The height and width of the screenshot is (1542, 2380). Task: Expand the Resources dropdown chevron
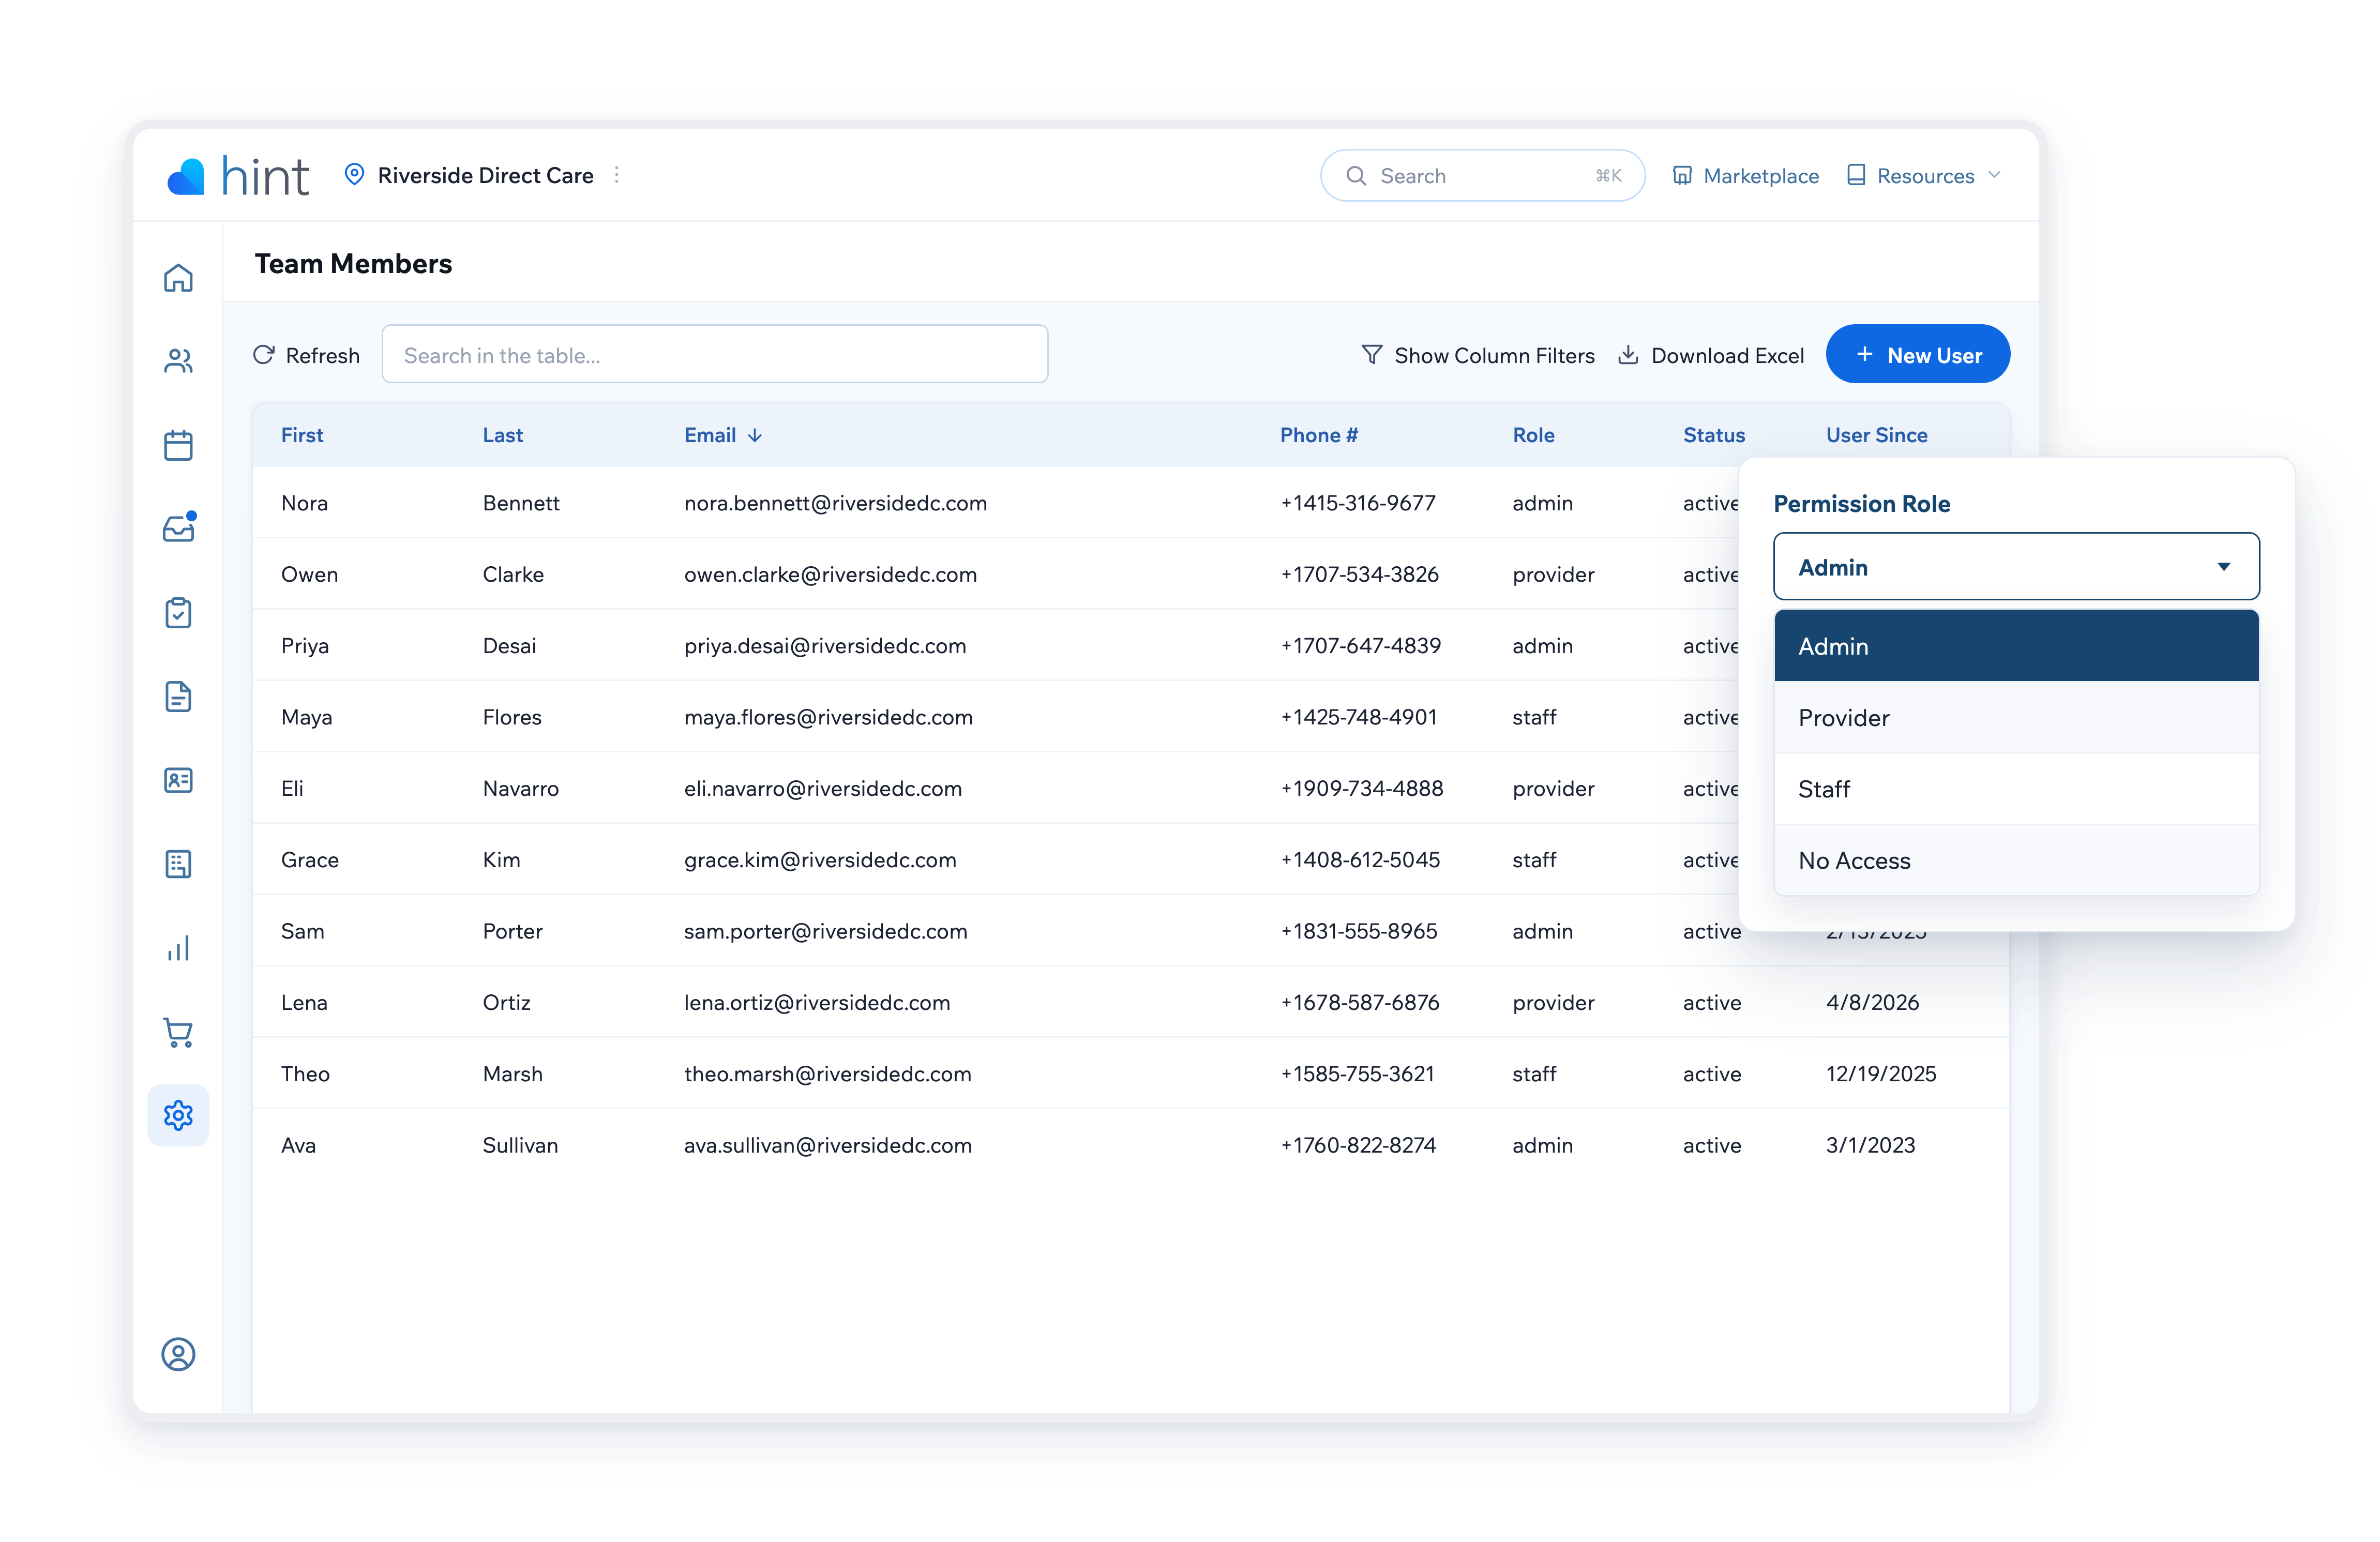pyautogui.click(x=1995, y=175)
